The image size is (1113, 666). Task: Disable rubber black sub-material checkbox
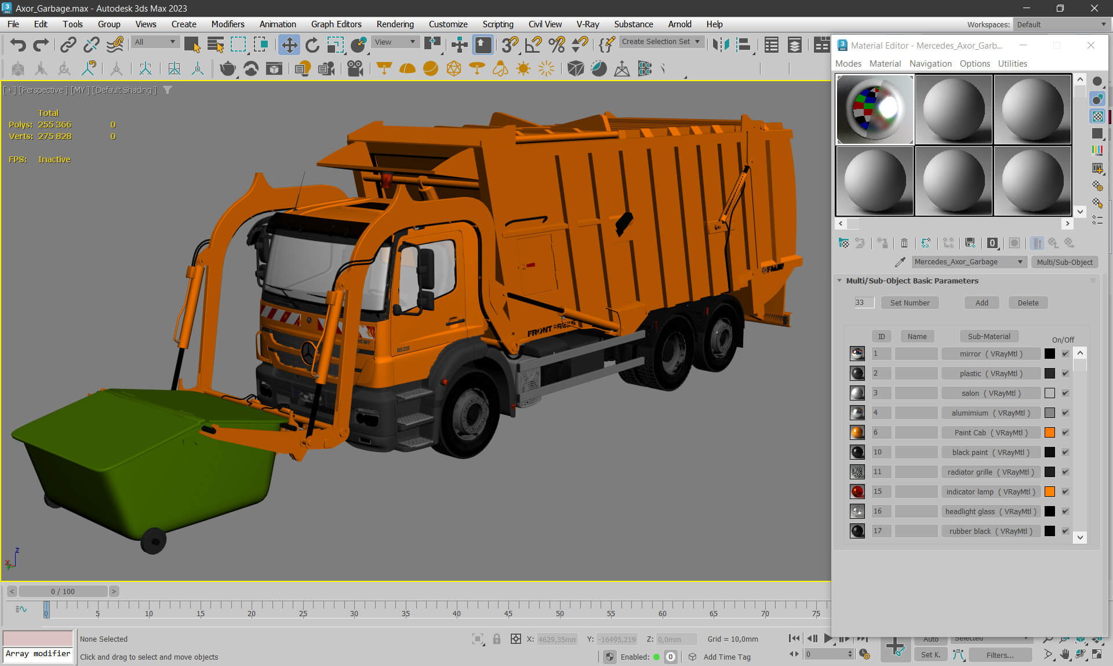(x=1065, y=531)
